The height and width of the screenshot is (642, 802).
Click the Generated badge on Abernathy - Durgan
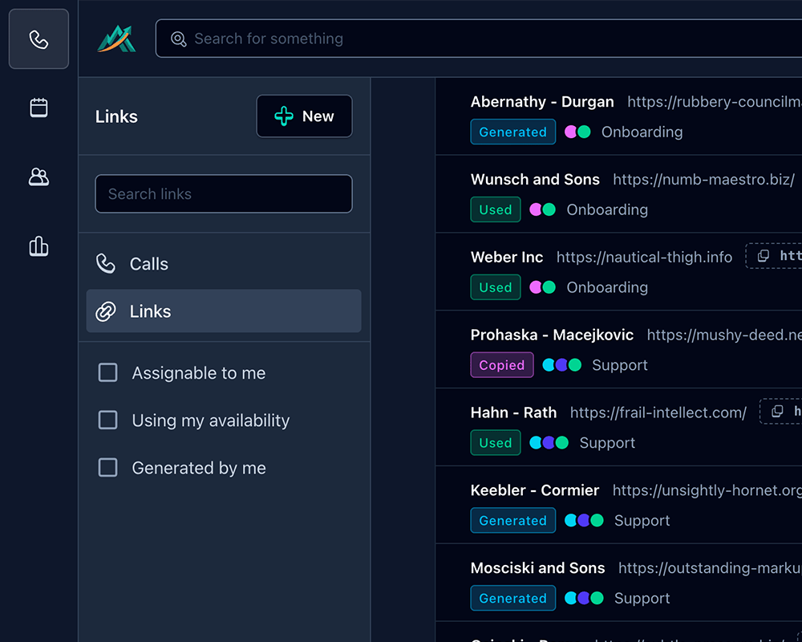(x=513, y=132)
